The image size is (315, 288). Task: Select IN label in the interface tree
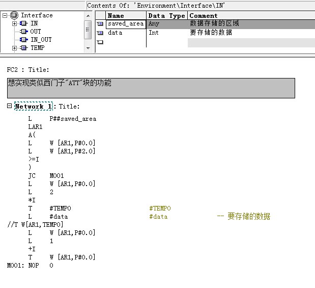[34, 23]
